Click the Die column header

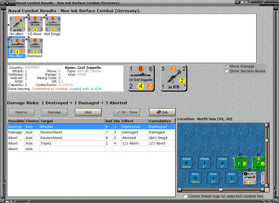click(117, 121)
